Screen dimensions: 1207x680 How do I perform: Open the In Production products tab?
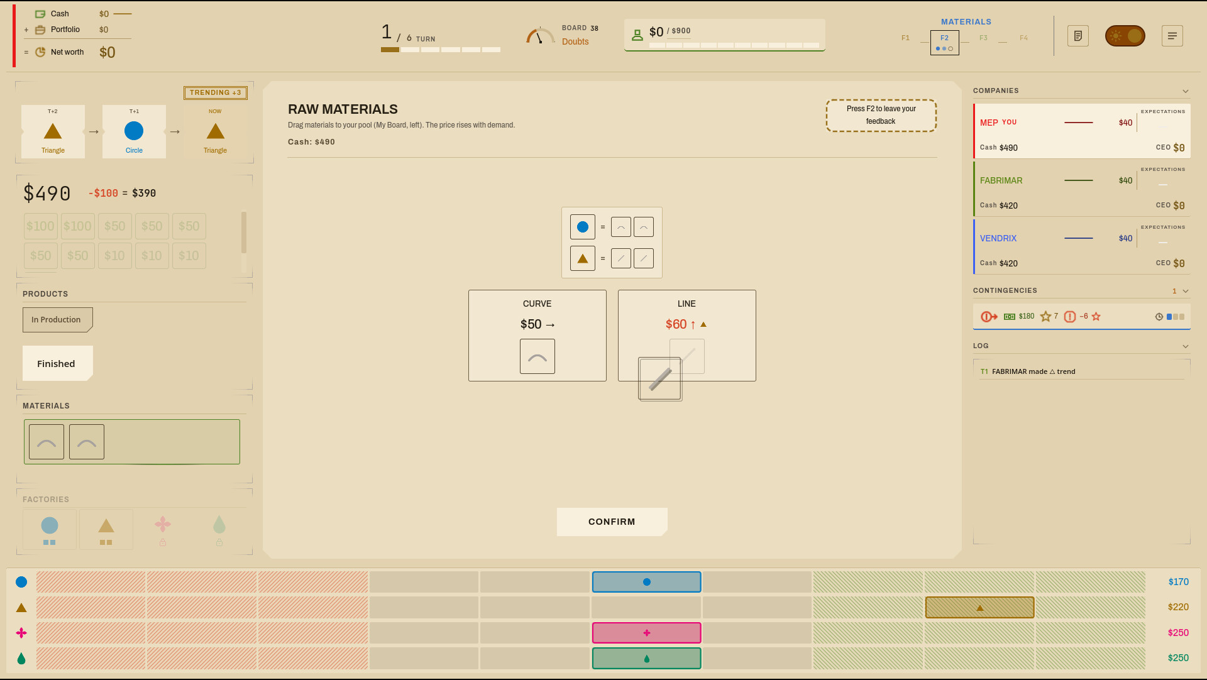[x=57, y=320]
